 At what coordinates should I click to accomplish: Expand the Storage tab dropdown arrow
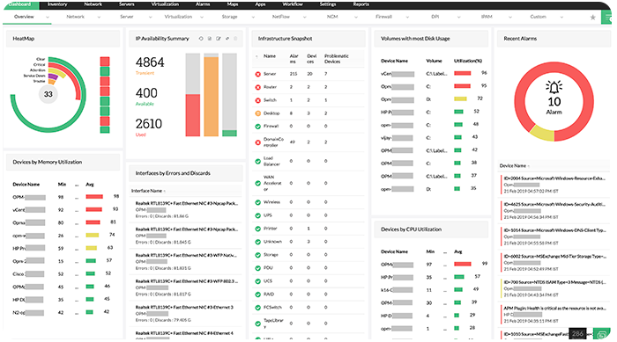[253, 17]
